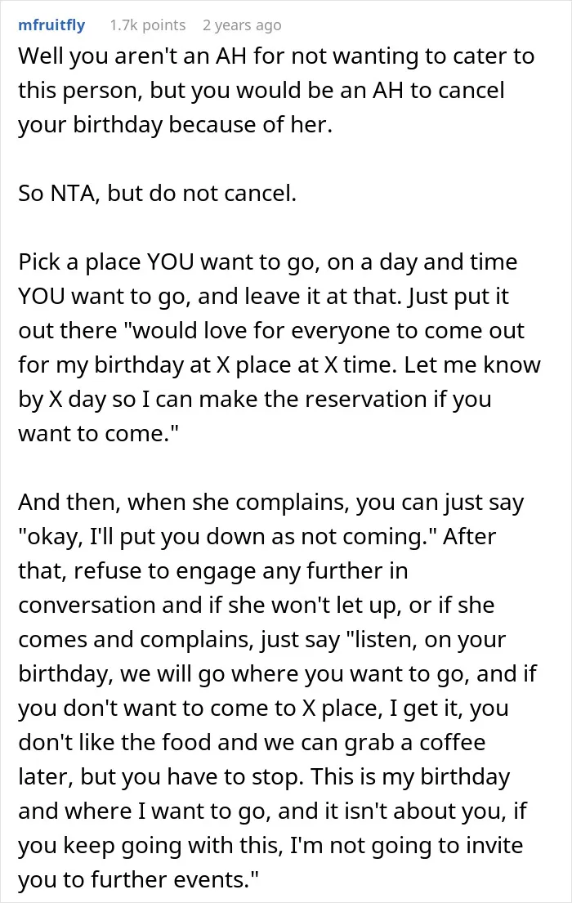This screenshot has height=903, width=572.
Task: Click the line ending 'want to come."'
Action: [99, 433]
